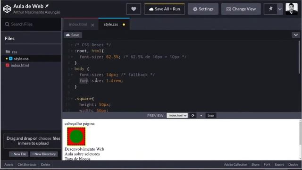
Task: Click the magnifier icon in Search Files
Action: click(7, 24)
